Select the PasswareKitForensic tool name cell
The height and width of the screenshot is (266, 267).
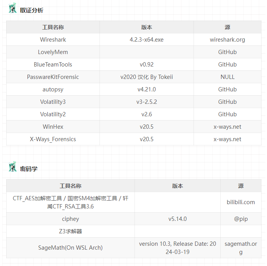53,77
